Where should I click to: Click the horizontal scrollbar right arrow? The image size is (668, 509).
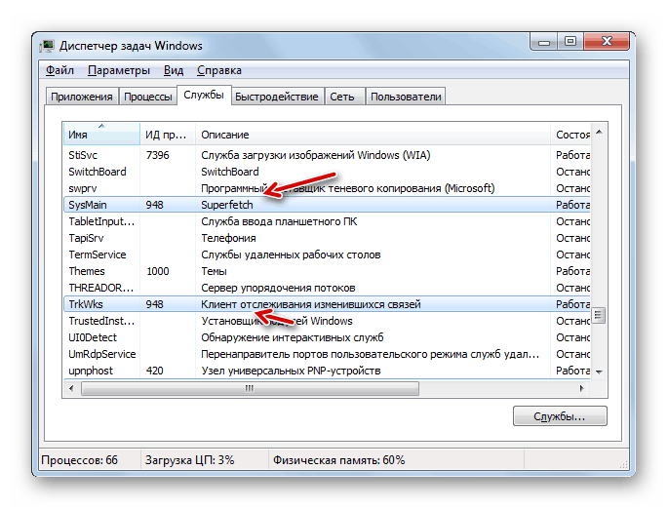coord(582,388)
